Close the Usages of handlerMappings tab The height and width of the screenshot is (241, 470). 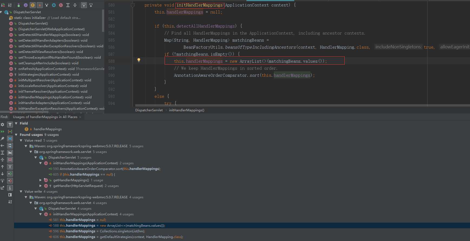pyautogui.click(x=80, y=117)
